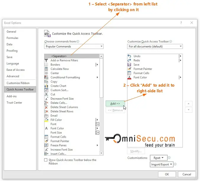Click the Font Size combo box indicator
Viewport: 200px width, 181px height.
pyautogui.click(x=97, y=133)
